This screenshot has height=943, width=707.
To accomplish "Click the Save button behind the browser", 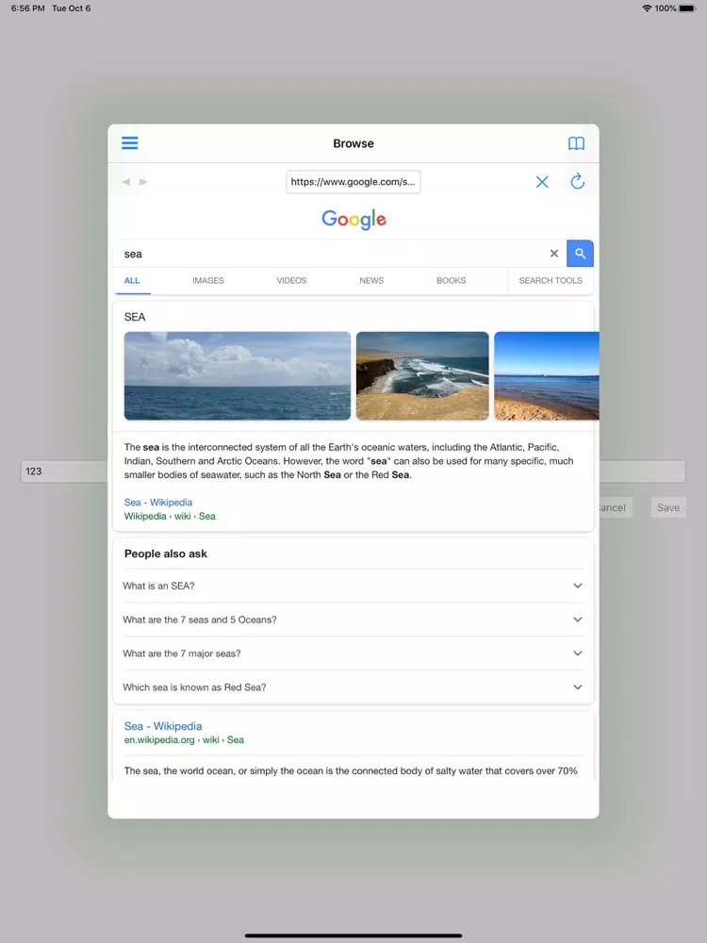I will pyautogui.click(x=668, y=507).
